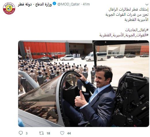Click the retweet count showing 18

pyautogui.click(x=48, y=133)
